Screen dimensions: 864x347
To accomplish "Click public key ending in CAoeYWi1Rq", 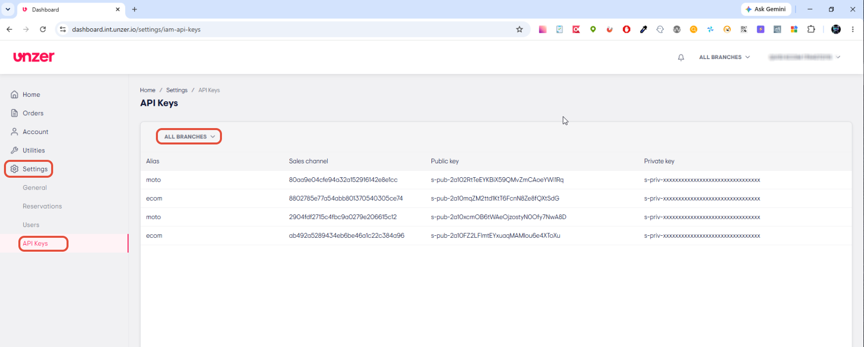I will click(x=497, y=180).
